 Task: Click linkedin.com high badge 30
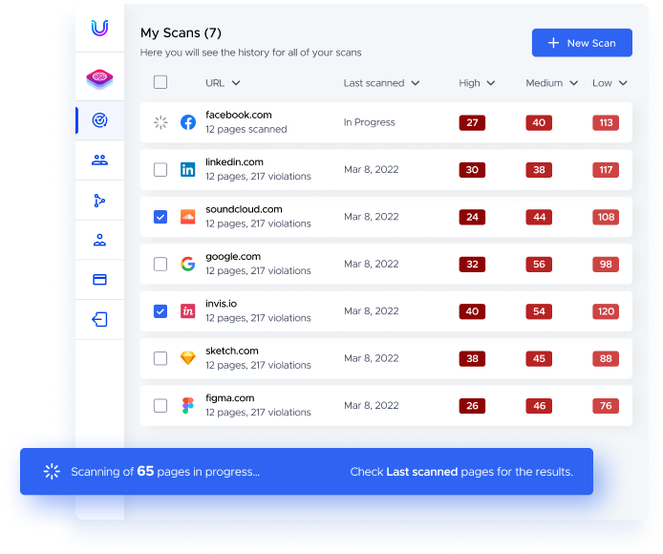click(x=472, y=170)
